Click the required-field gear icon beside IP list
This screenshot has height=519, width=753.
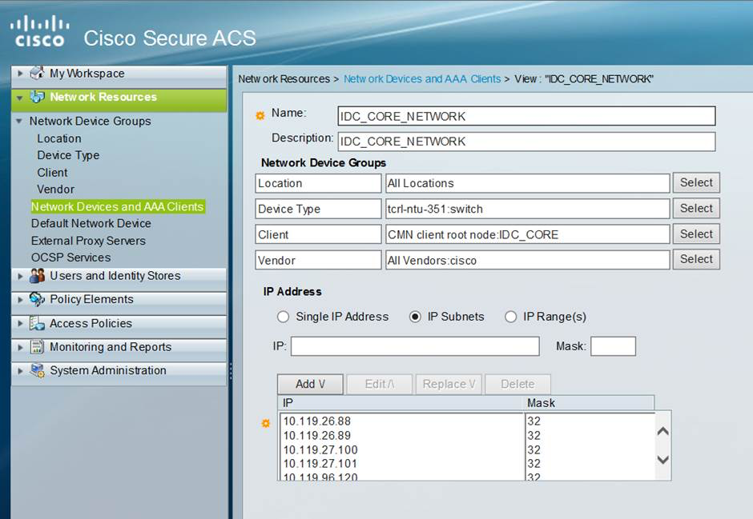[266, 423]
